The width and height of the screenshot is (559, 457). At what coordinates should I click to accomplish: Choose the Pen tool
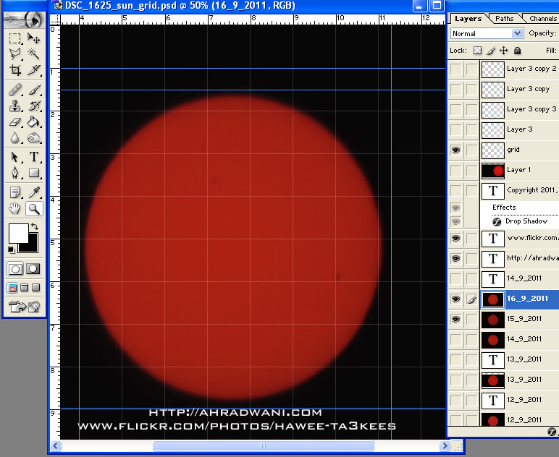[x=15, y=173]
